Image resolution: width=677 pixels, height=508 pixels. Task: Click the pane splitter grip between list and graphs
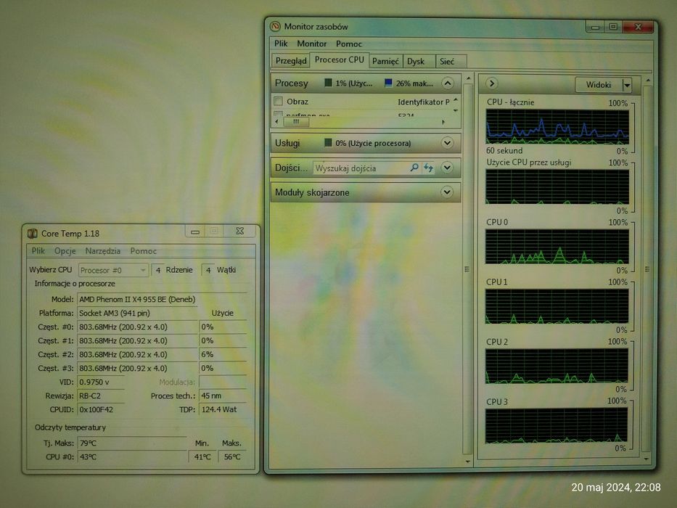point(467,269)
